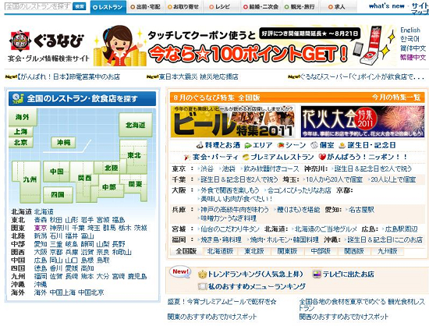Image resolution: width=429 pixels, height=326 pixels.
Task: Switch to the レシピ tab
Action: pos(220,7)
